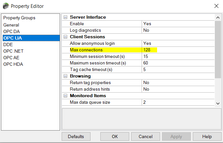Open OPC HDA property group

point(13,64)
